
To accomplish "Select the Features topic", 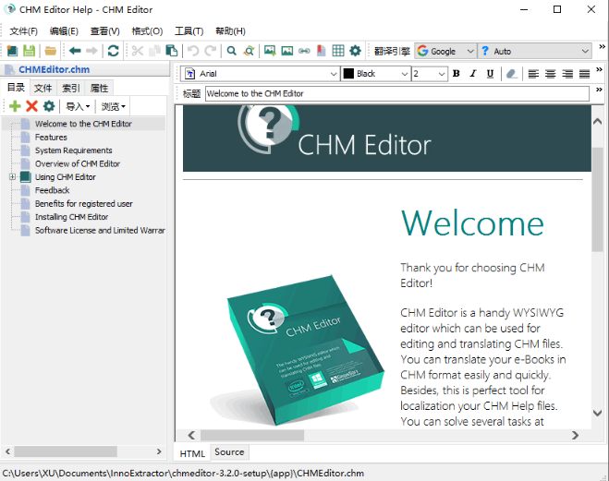I will [51, 137].
